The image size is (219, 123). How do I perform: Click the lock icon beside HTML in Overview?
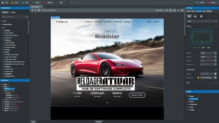pyautogui.click(x=9, y=85)
